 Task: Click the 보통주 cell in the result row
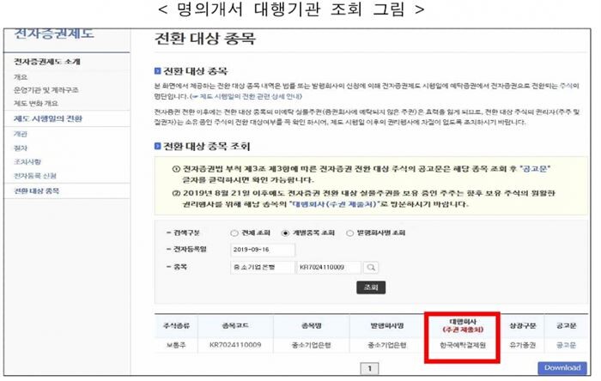click(x=176, y=345)
